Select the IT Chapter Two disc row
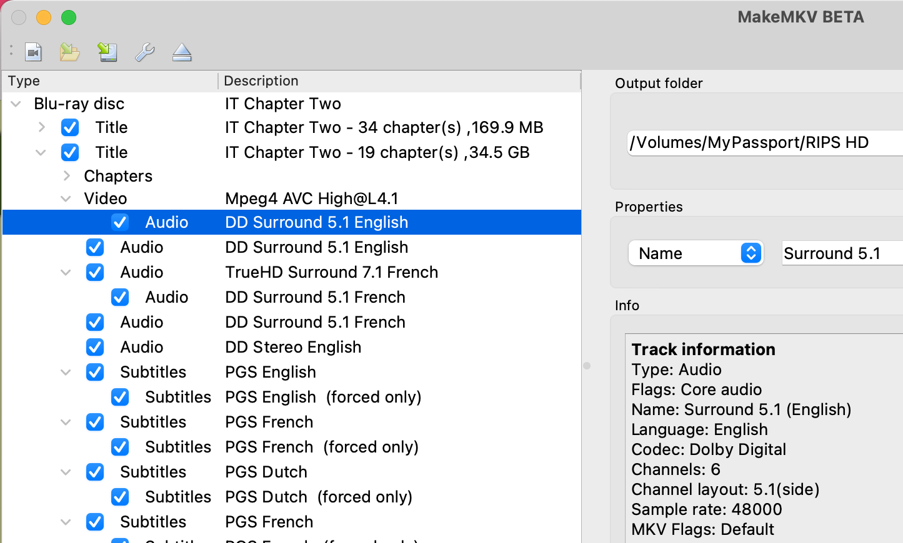 coord(292,104)
